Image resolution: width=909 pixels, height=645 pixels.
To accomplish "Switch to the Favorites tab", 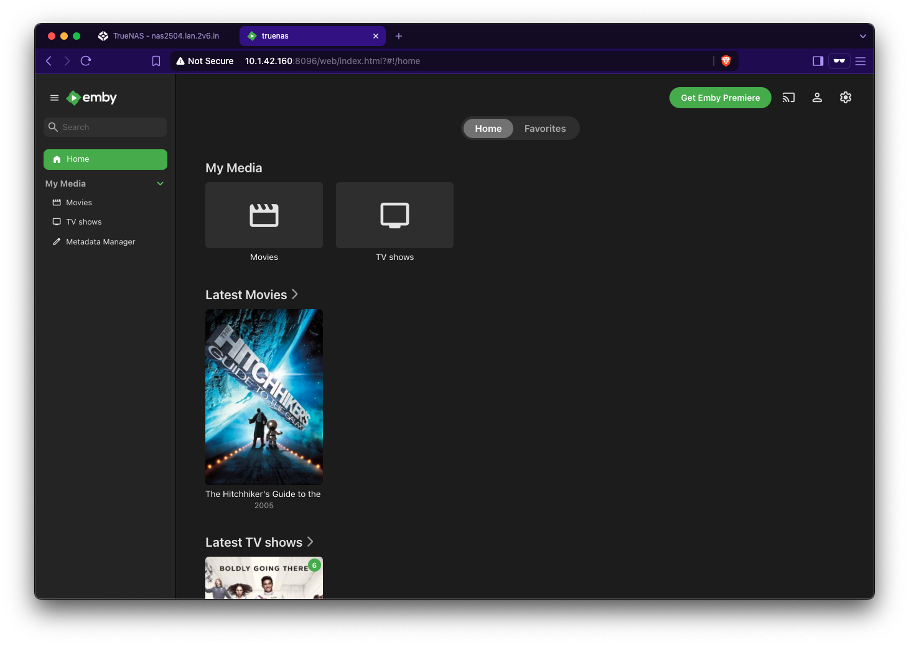I will (x=545, y=128).
